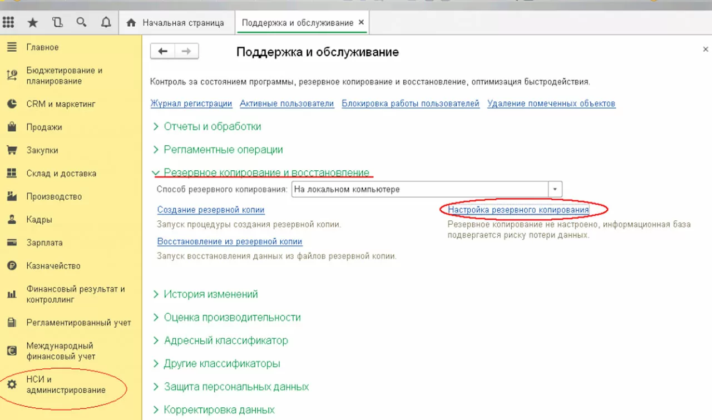Click the search magnifier icon

coord(81,22)
